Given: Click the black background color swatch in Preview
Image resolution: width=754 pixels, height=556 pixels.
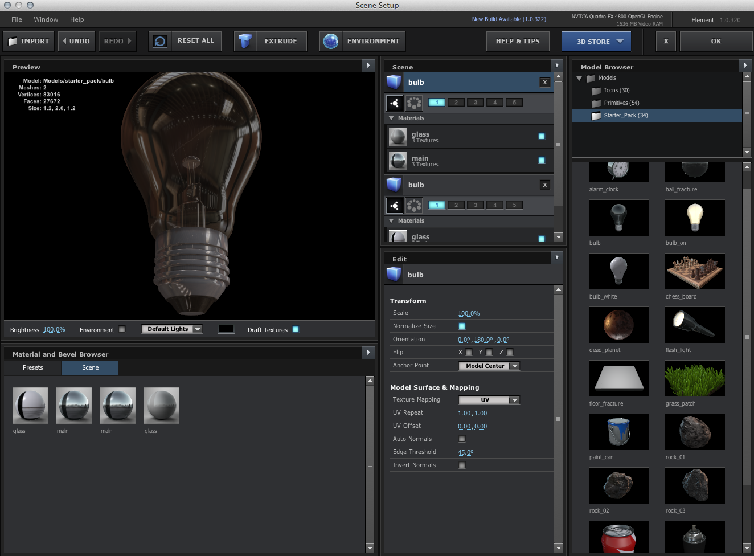Looking at the screenshot, I should (226, 329).
